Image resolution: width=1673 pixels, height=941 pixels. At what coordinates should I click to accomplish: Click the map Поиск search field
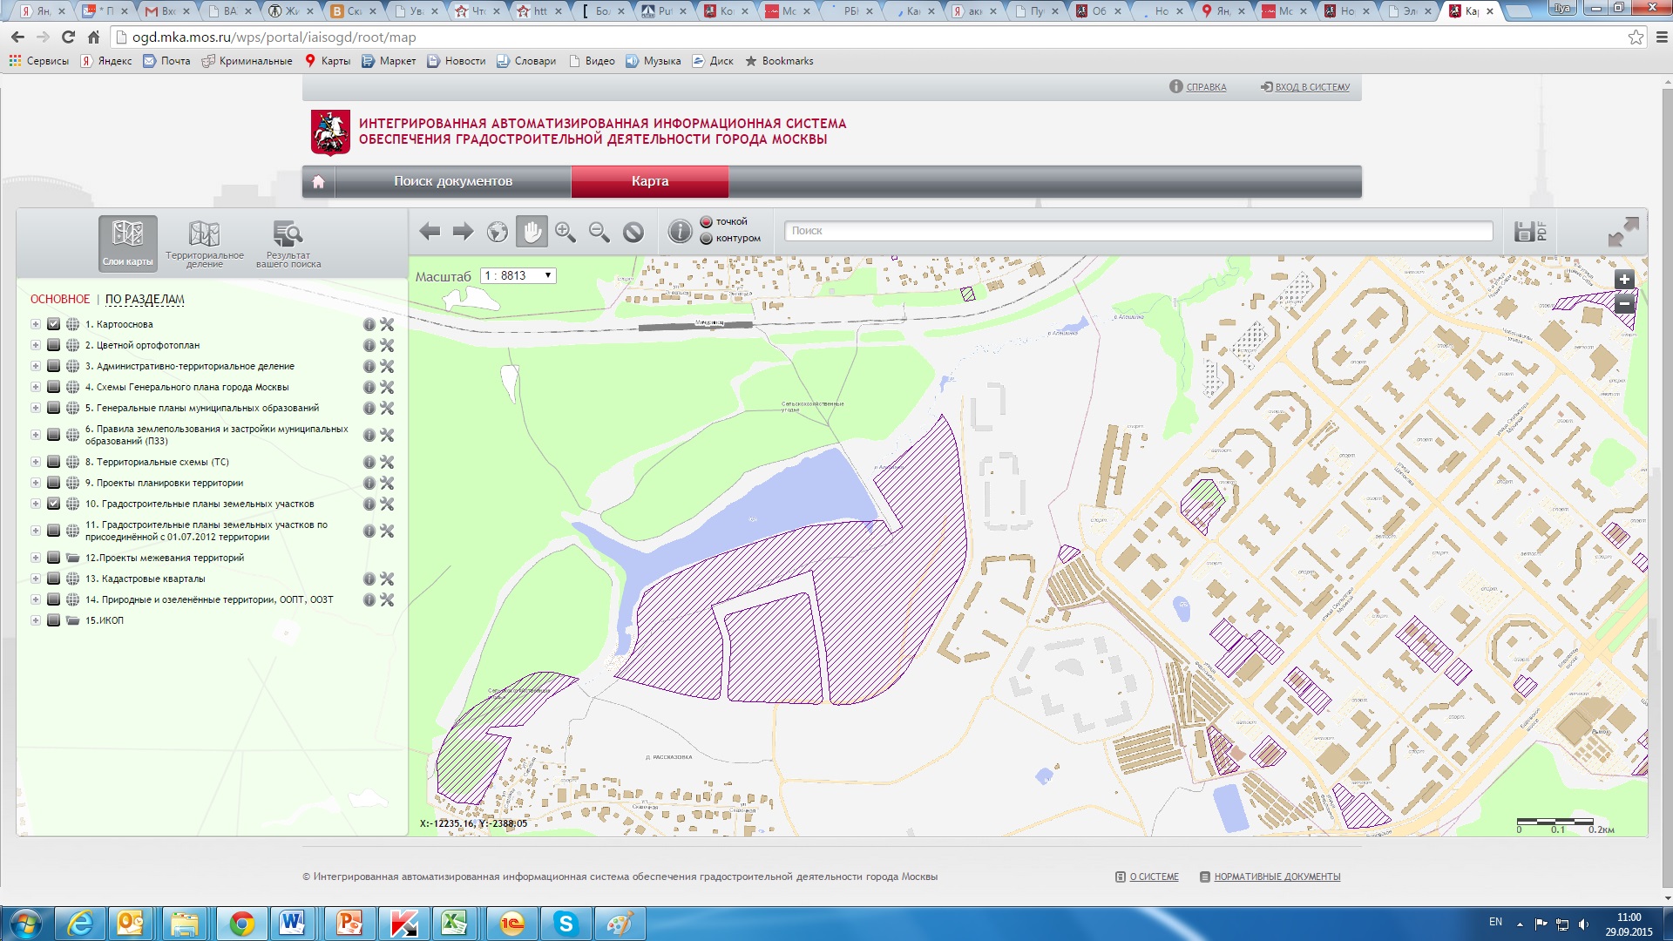(x=1139, y=231)
